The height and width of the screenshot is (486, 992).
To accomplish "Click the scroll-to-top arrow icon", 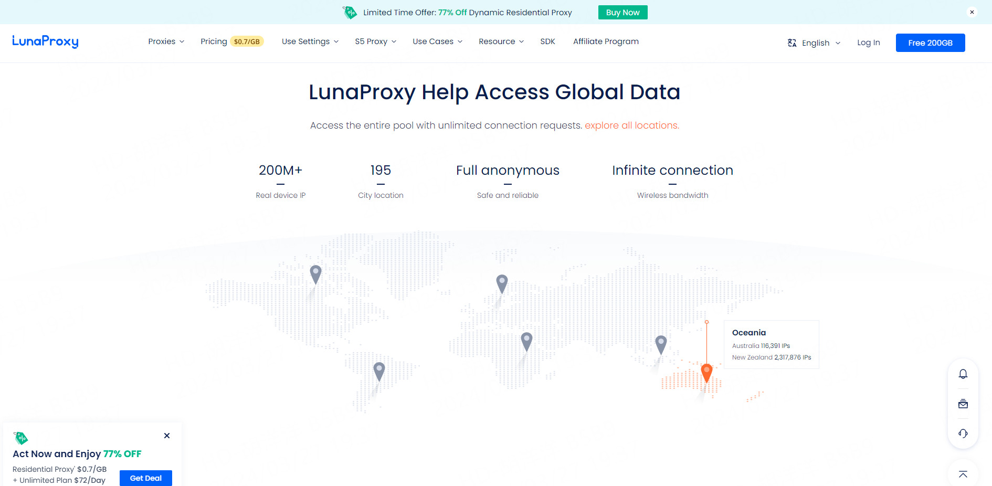I will (963, 474).
